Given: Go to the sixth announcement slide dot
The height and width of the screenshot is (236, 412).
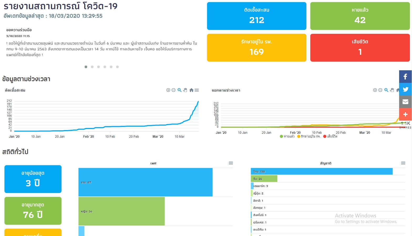Looking at the screenshot, I should (117, 67).
